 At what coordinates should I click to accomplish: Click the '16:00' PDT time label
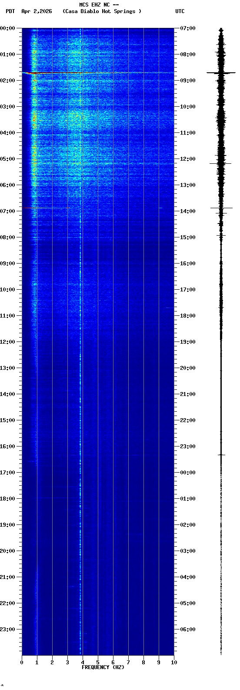click(x=7, y=446)
